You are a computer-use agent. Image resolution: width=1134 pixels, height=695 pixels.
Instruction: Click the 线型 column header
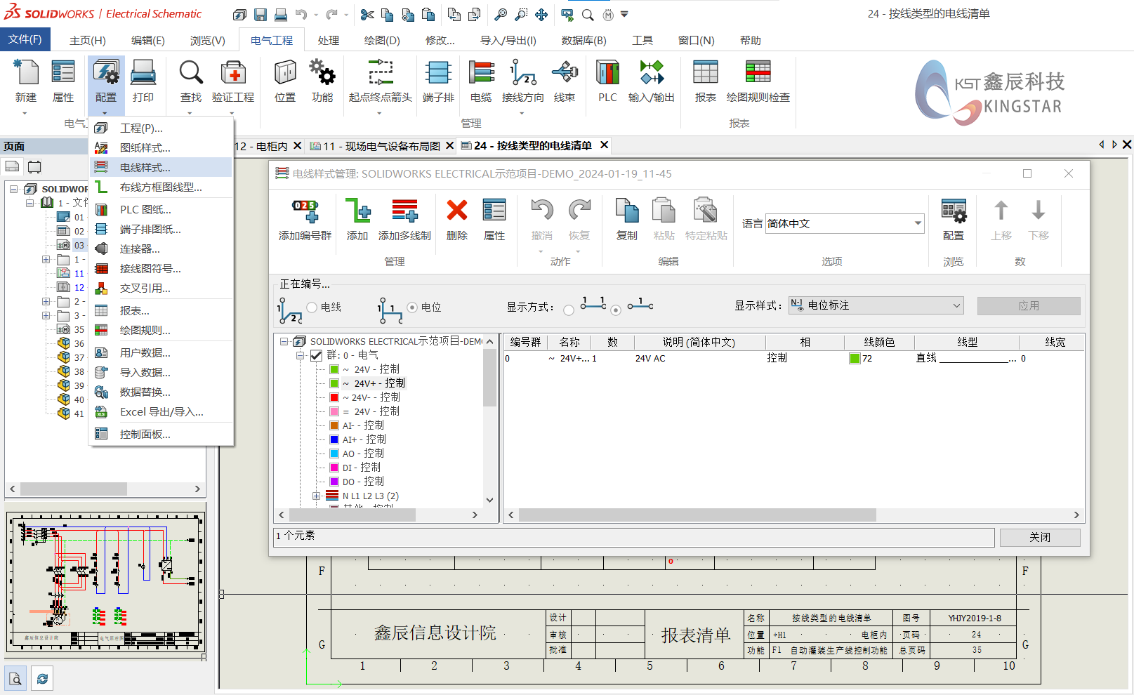tap(967, 342)
